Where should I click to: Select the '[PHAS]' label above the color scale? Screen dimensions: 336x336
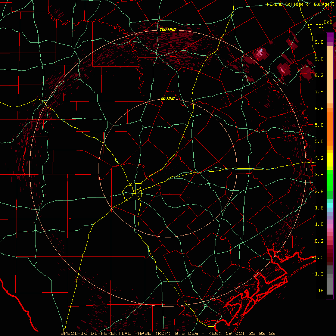(x=315, y=26)
